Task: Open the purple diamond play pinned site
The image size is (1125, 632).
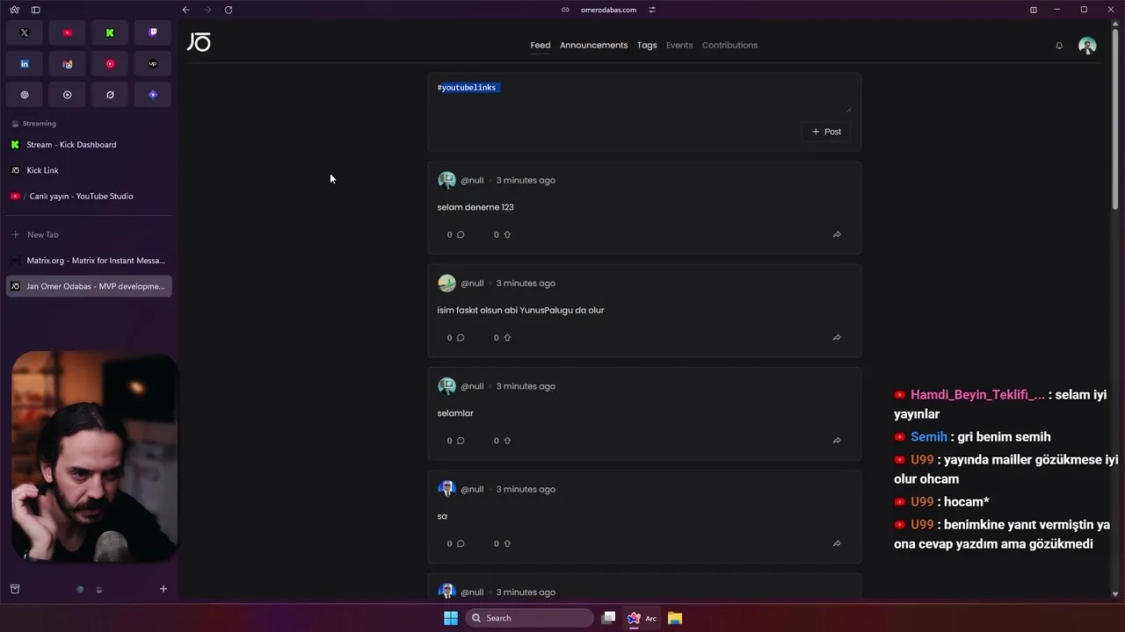Action: click(153, 95)
